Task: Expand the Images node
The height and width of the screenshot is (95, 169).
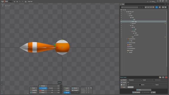Action: (x=126, y=50)
